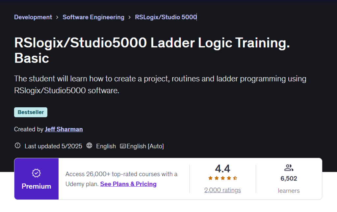Click the middle star of the rating row
The image size is (337, 212).
pyautogui.click(x=222, y=178)
